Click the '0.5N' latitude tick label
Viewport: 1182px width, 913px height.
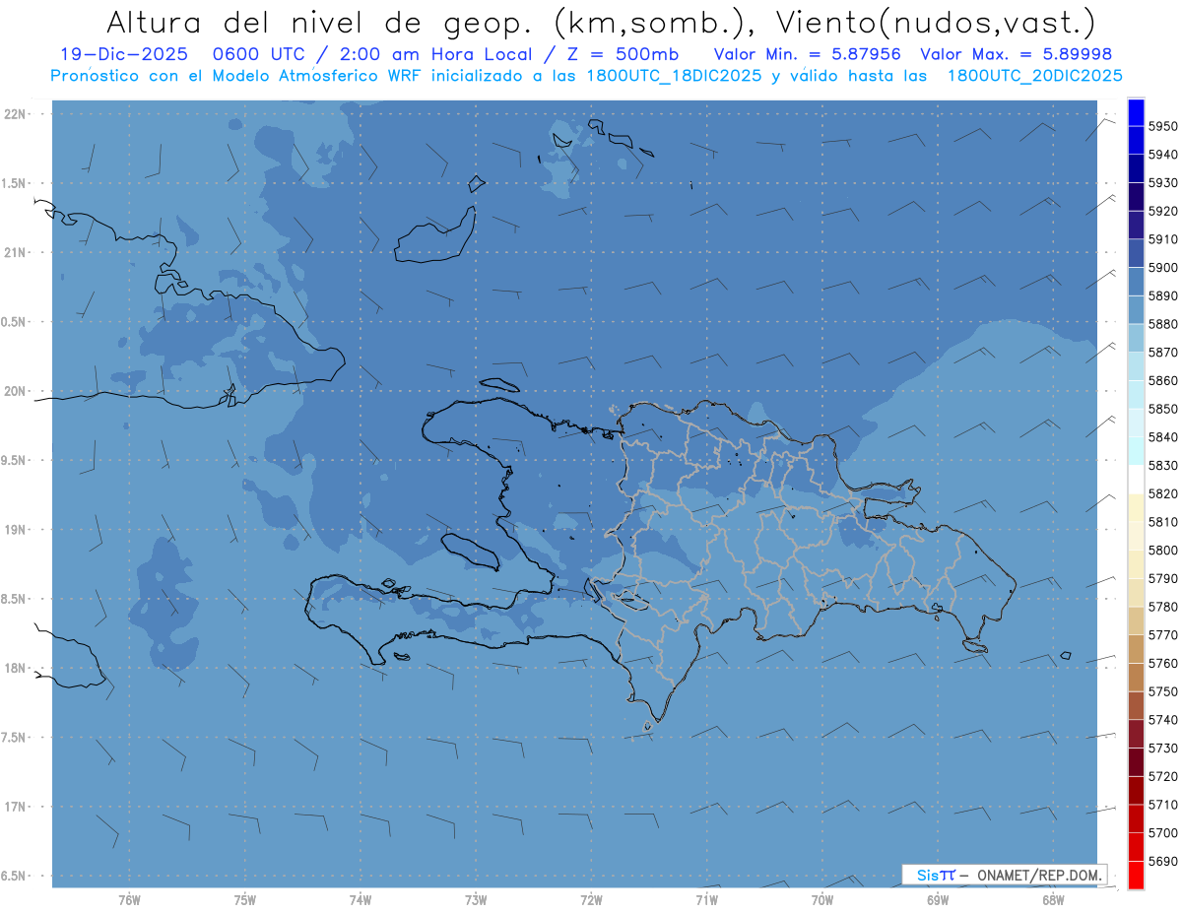click(13, 322)
